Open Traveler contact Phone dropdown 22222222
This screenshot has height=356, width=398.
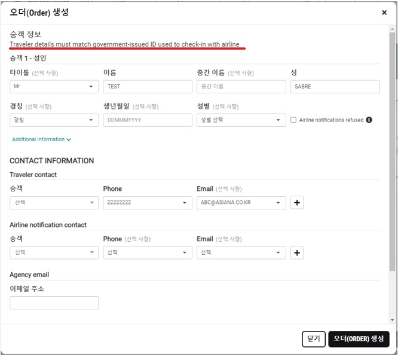coord(148,202)
